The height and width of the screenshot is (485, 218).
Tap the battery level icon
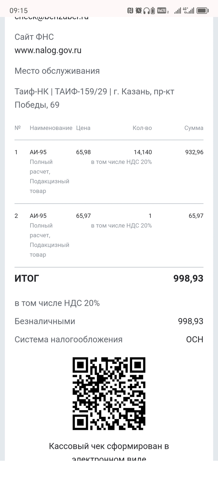click(x=202, y=11)
